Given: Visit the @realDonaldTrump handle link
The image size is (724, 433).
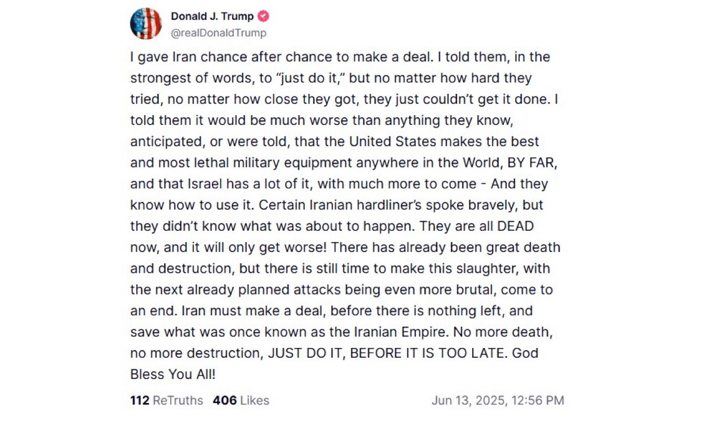Looking at the screenshot, I should point(219,33).
